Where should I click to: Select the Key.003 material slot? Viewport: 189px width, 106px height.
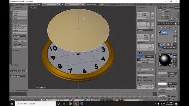pos(166,32)
